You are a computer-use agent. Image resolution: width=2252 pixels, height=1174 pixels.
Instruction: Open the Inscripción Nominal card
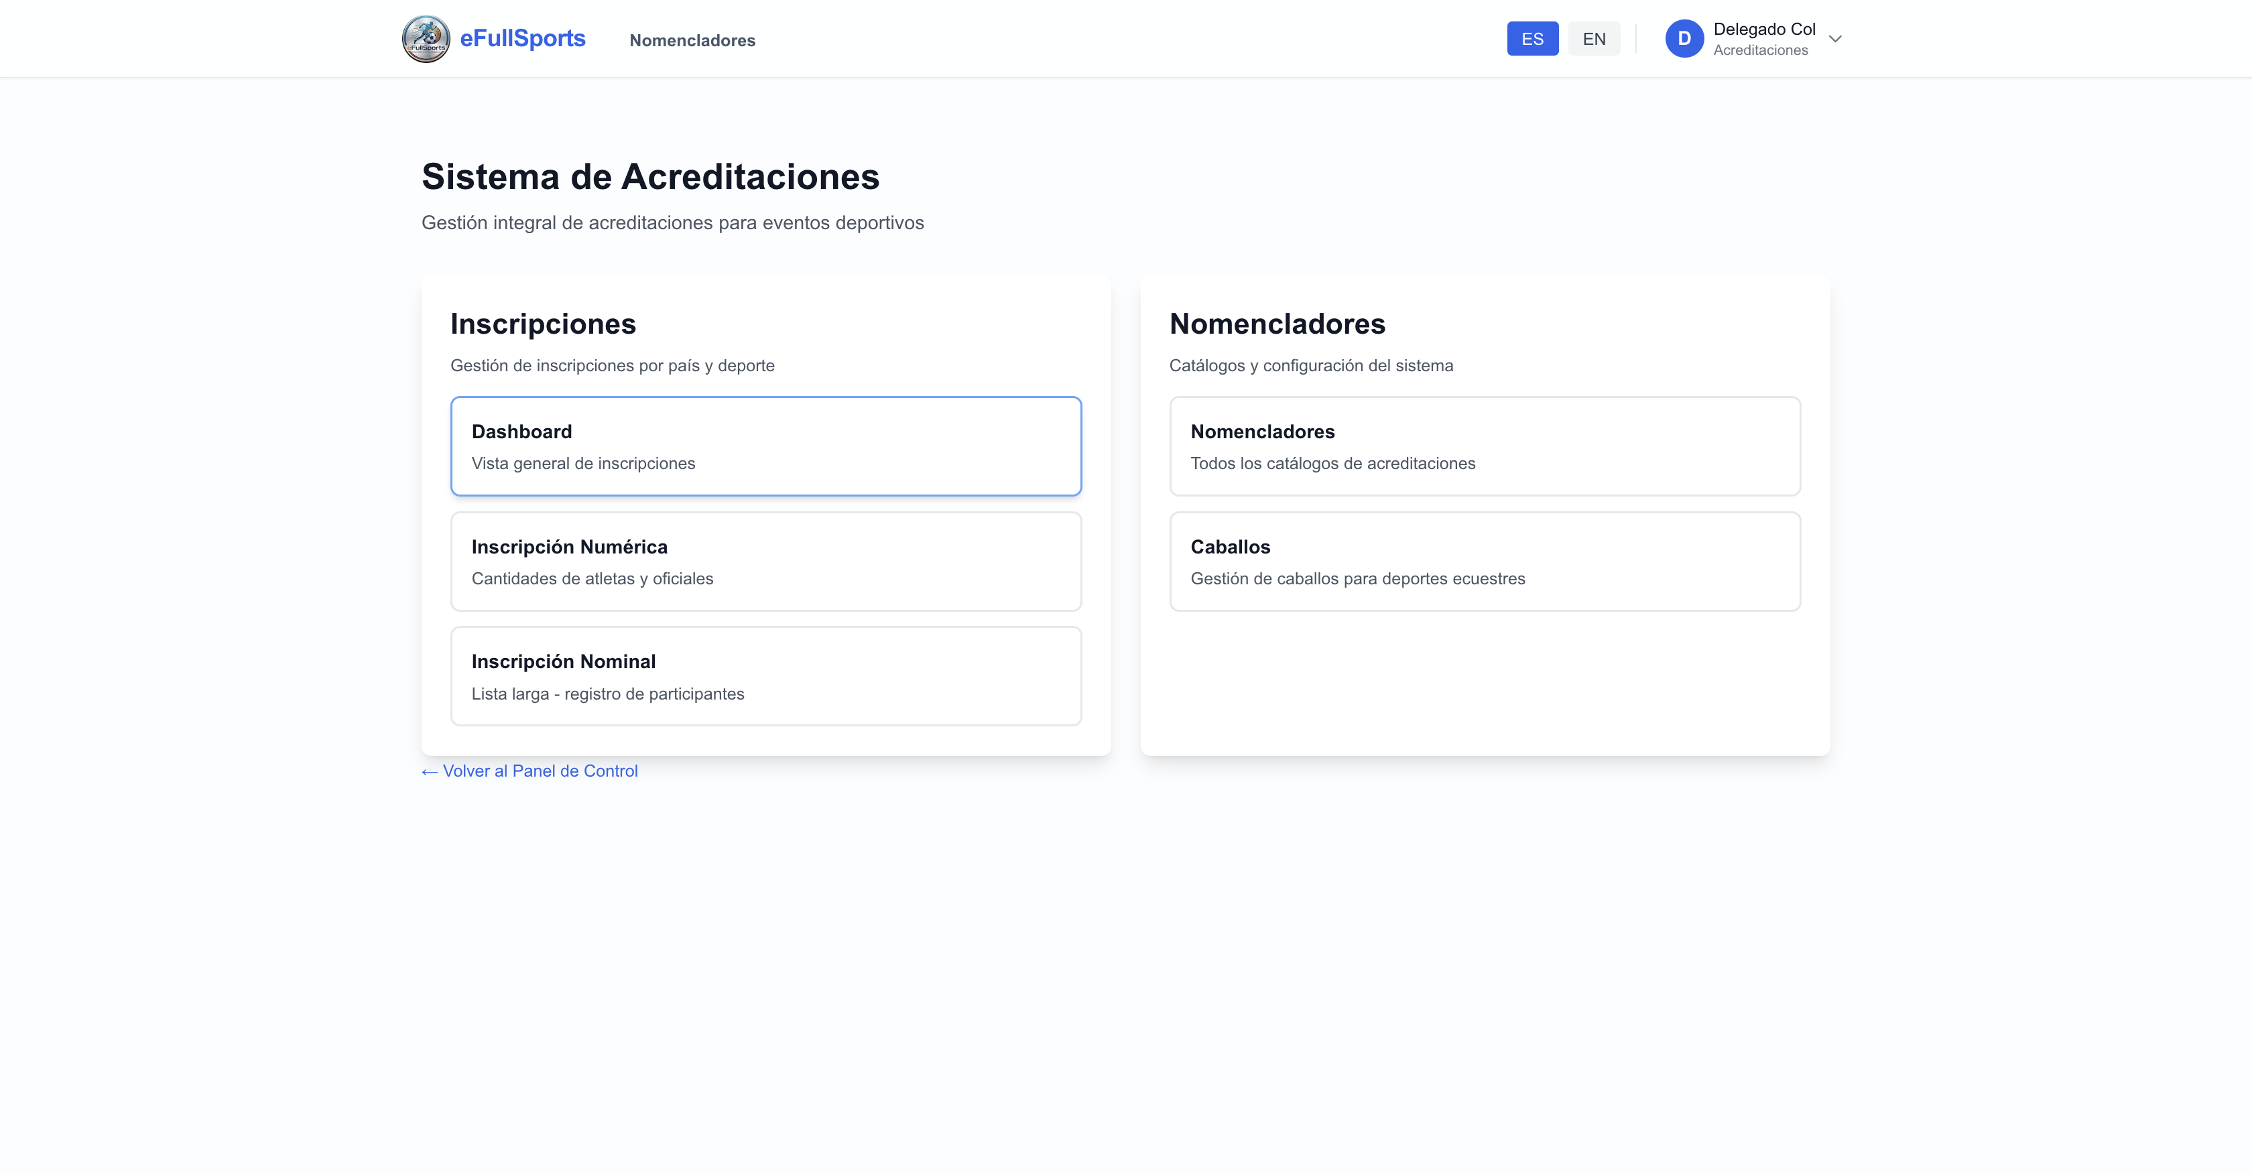click(765, 675)
